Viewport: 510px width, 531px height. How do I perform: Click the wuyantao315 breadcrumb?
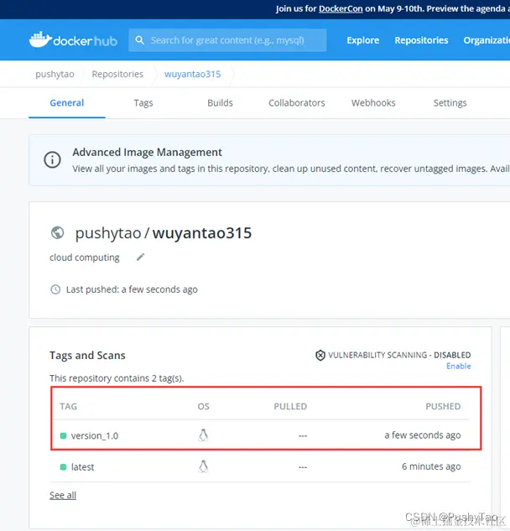coord(192,74)
